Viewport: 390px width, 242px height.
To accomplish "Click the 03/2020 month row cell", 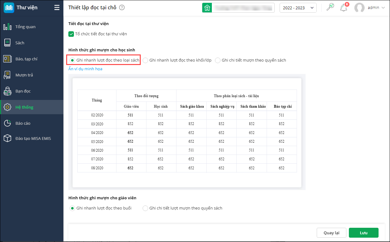I will tap(97, 124).
